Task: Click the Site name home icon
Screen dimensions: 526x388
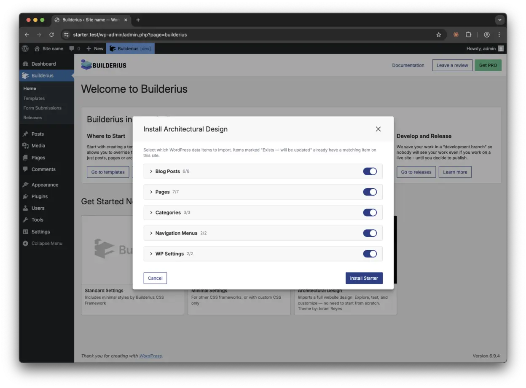Action: pyautogui.click(x=37, y=48)
